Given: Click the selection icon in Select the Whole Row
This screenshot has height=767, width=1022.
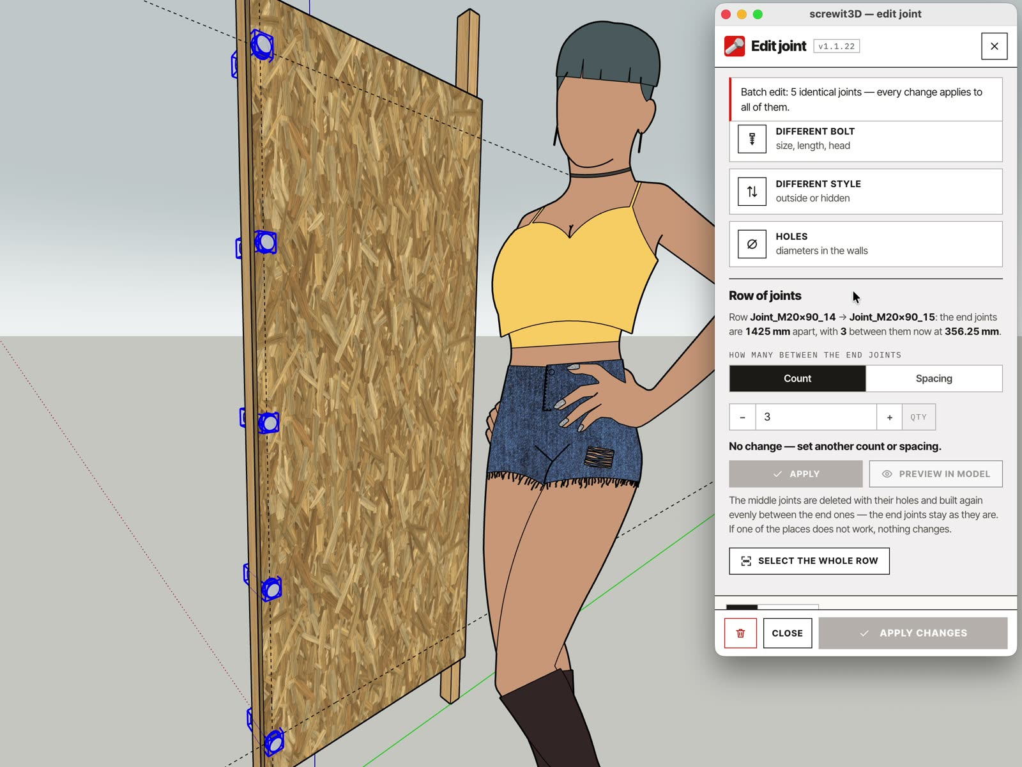Looking at the screenshot, I should pos(745,561).
